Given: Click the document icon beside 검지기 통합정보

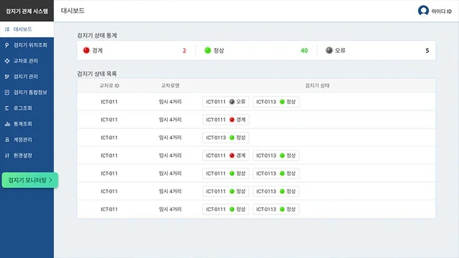Looking at the screenshot, I should point(7,92).
